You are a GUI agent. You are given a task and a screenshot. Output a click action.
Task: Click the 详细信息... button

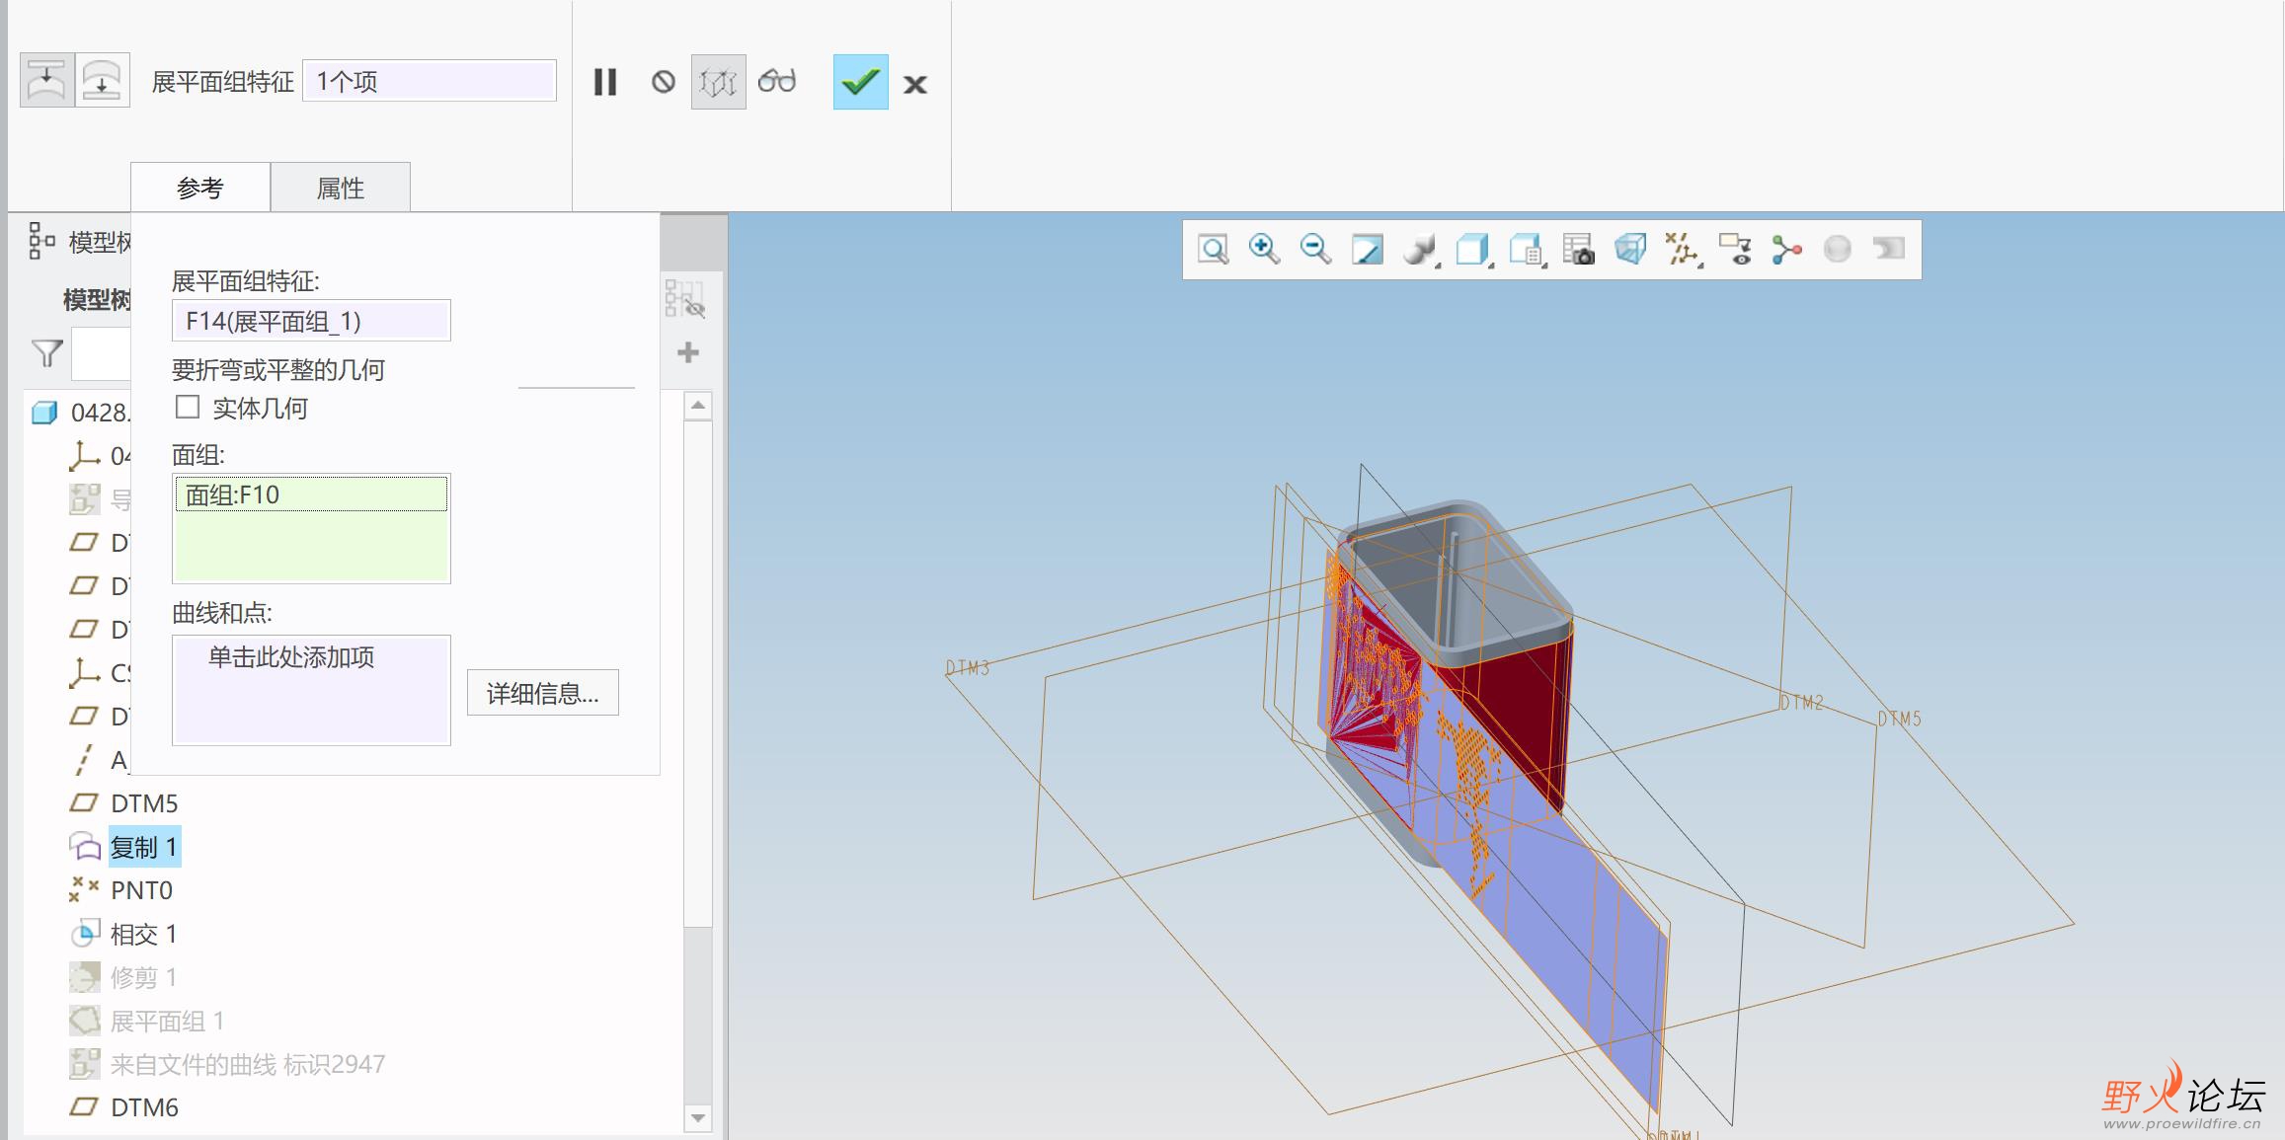(x=542, y=693)
